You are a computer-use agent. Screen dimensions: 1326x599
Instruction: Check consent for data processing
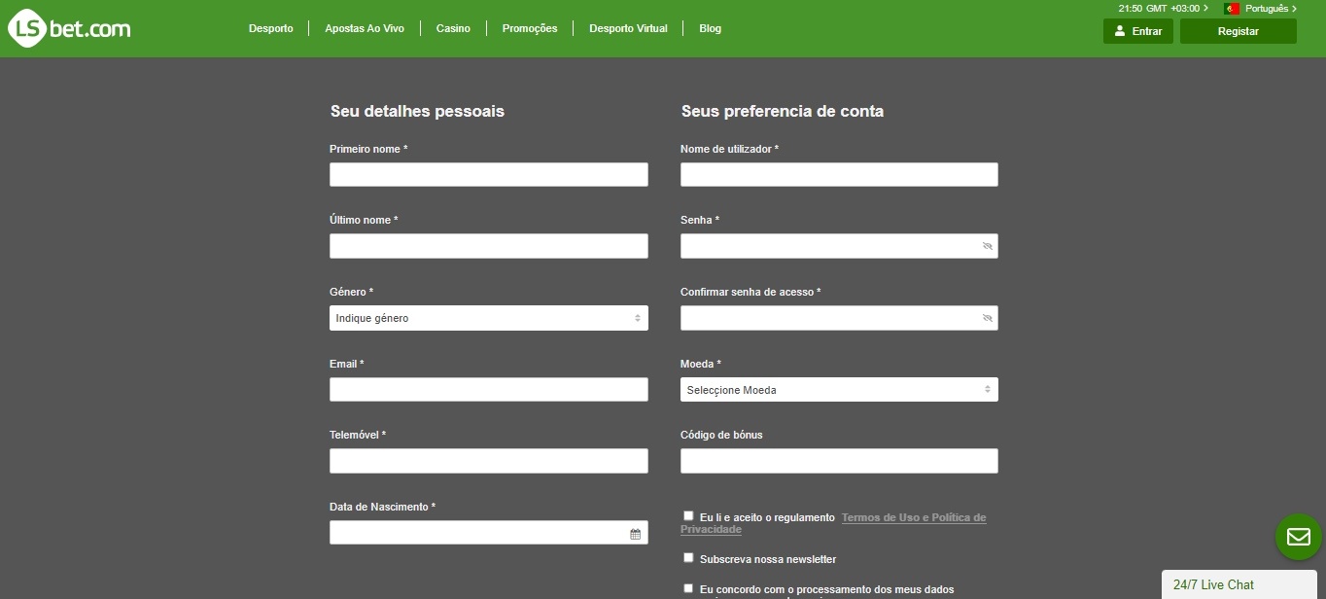point(688,587)
